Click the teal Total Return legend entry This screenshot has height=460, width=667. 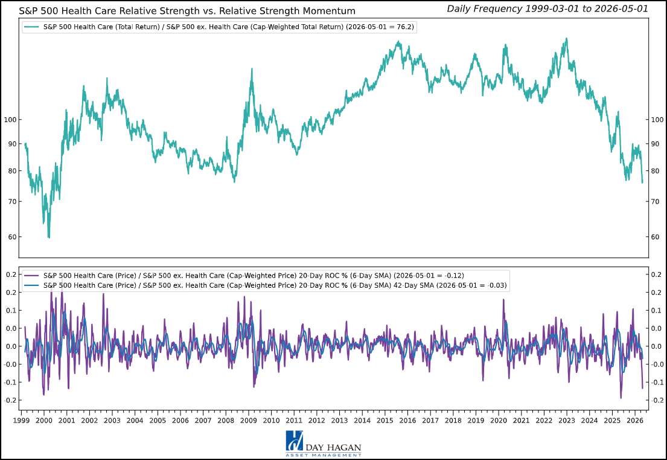219,27
